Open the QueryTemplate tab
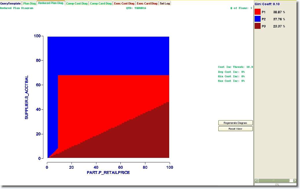The height and width of the screenshot is (189, 300). coord(10,3)
